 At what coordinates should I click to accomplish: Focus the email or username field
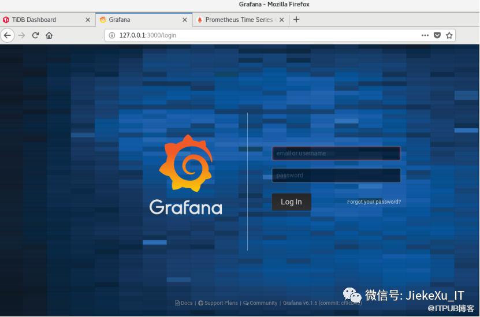pyautogui.click(x=336, y=153)
